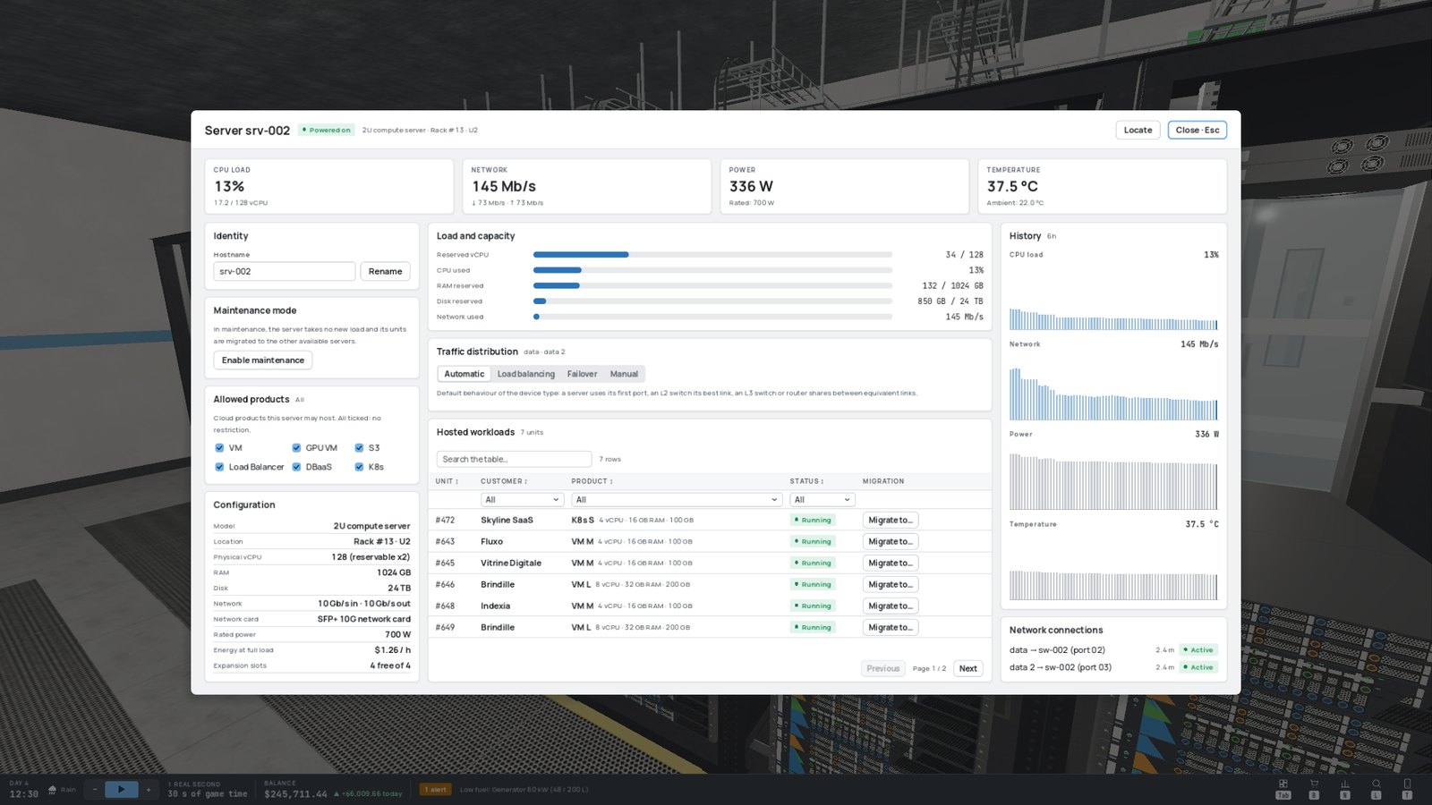Viewport: 1432px width, 805px height.
Task: Click the RAM reserved progress bar
Action: click(712, 286)
